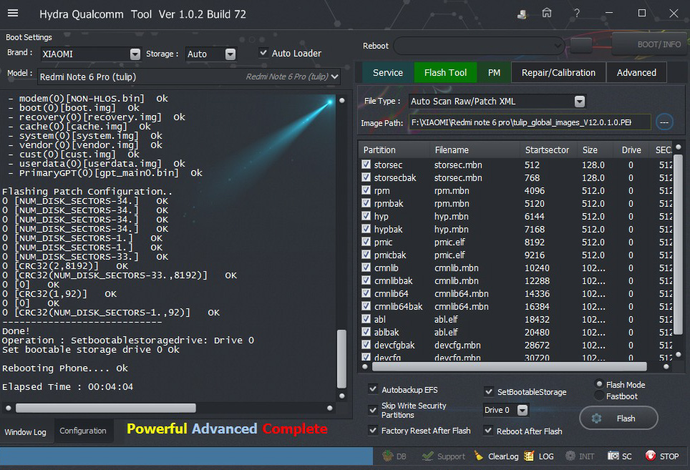Click the user account icon in title bar
Screen dimensions: 690x470
point(523,14)
